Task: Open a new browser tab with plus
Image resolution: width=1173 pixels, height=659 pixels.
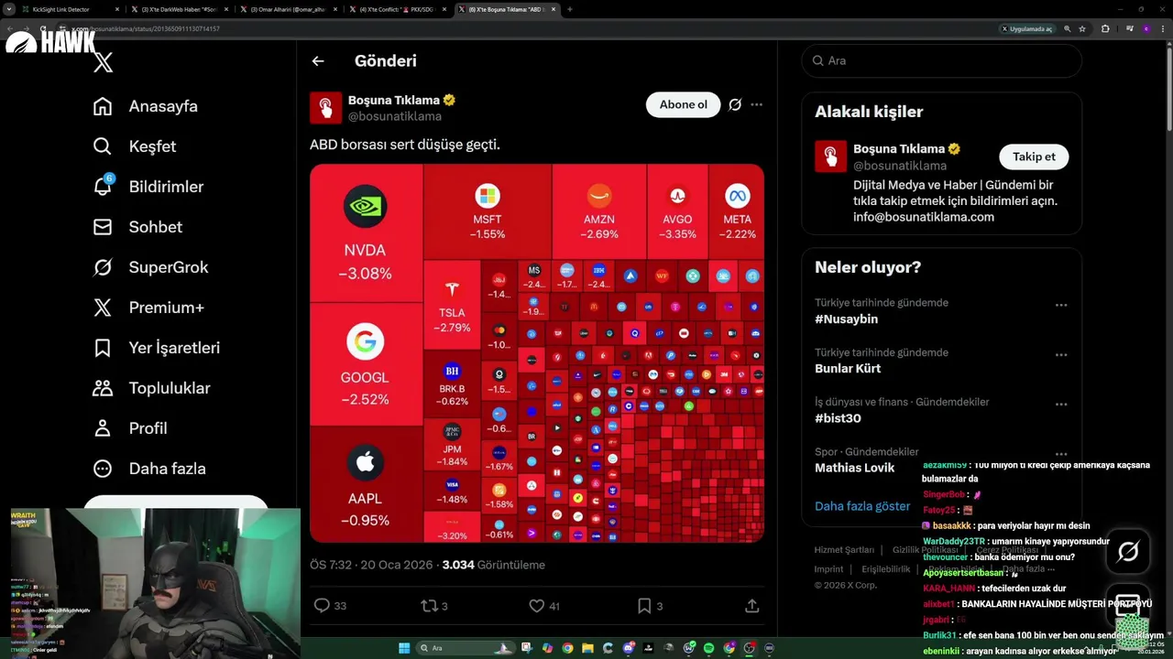Action: [x=570, y=9]
